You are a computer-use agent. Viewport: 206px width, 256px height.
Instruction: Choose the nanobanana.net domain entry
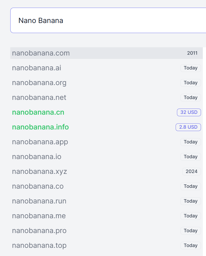pos(39,97)
